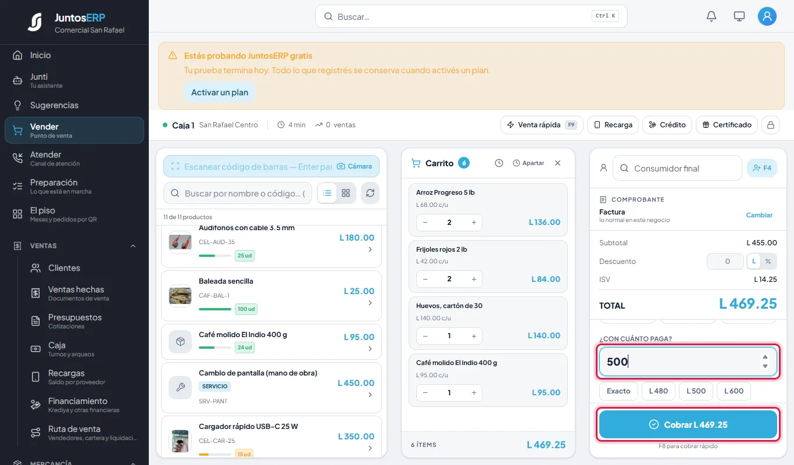Refresh the product list
Screen dimensions: 794x465
pyautogui.click(x=370, y=193)
